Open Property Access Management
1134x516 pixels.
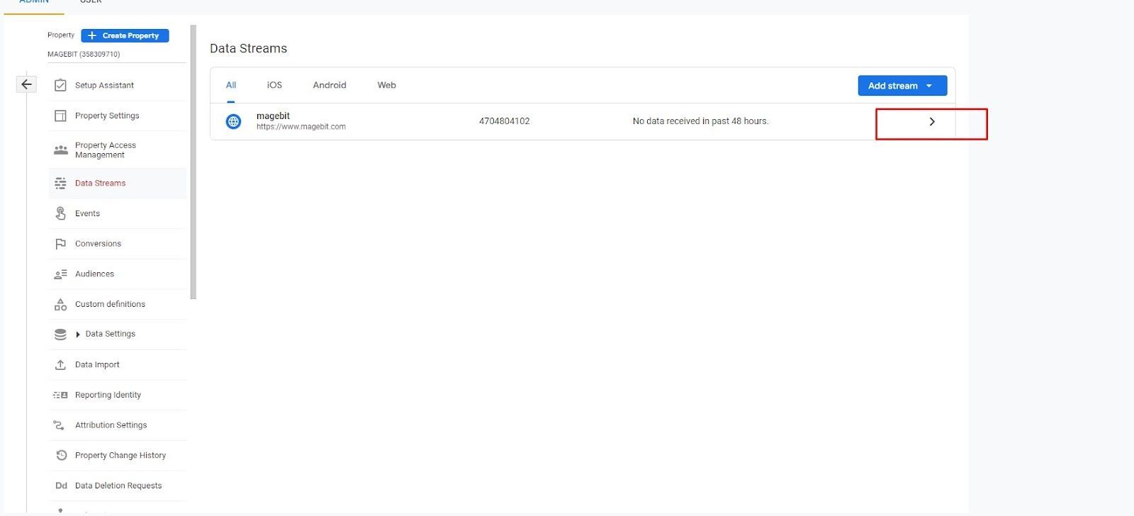click(x=106, y=150)
